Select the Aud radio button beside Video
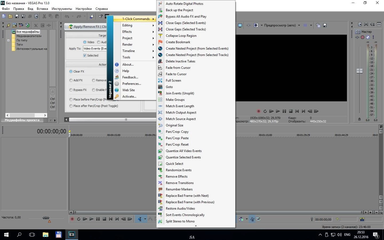The height and width of the screenshot is (240, 384). 99,42
